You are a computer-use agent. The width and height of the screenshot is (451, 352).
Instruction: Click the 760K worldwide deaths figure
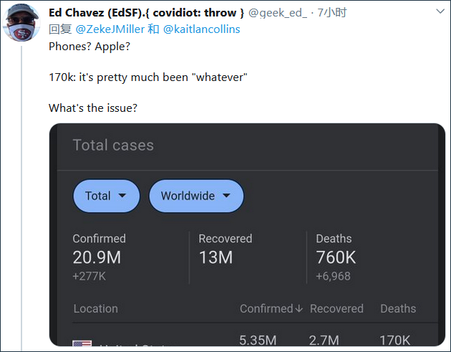pos(336,257)
